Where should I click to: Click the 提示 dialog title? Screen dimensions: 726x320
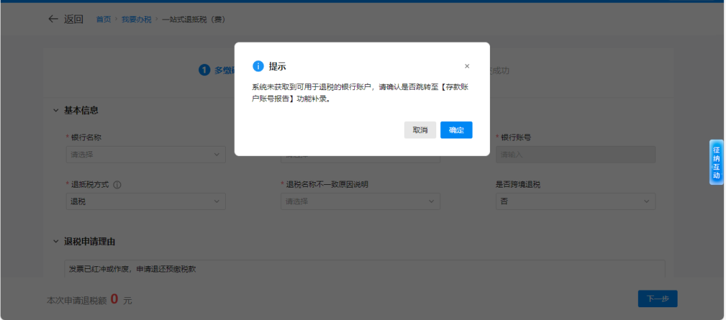(x=278, y=67)
